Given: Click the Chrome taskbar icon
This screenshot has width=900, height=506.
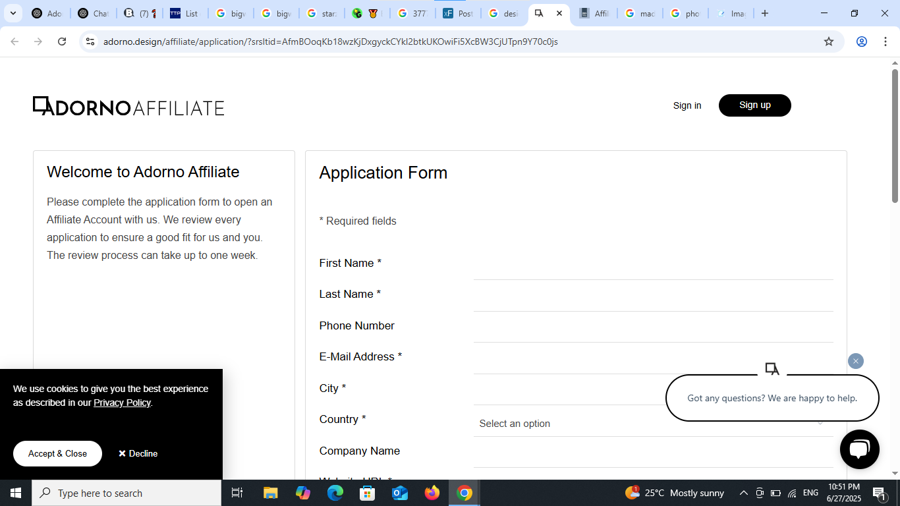Looking at the screenshot, I should tap(464, 493).
